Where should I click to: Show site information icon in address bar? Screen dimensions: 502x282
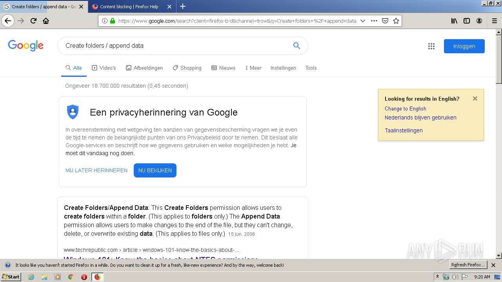pyautogui.click(x=105, y=21)
